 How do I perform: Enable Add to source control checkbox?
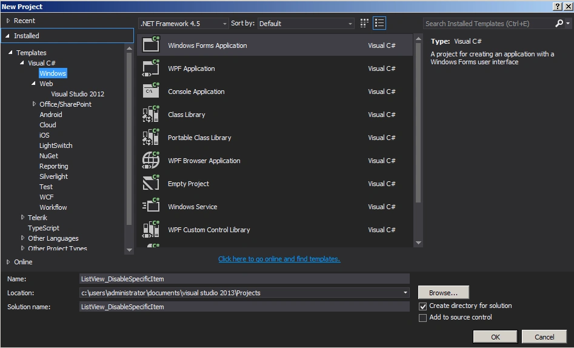(423, 318)
